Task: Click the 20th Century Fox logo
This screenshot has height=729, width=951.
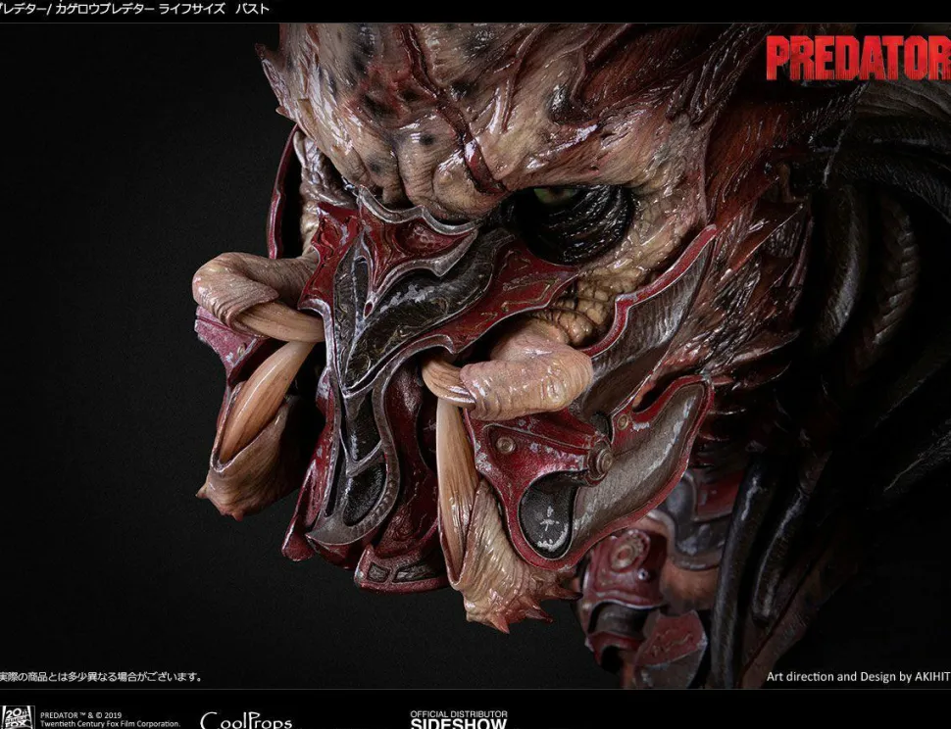Action: click(17, 717)
